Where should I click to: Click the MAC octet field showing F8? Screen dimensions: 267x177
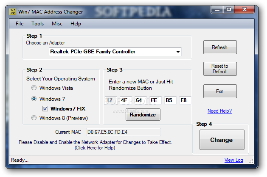click(x=185, y=100)
